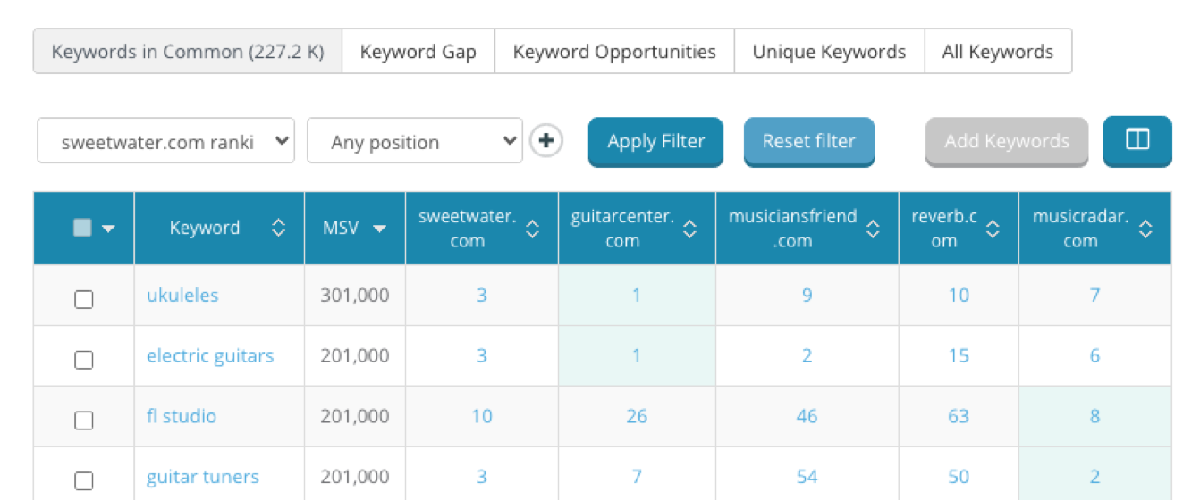Check the fl studio row checkbox
1200x500 pixels.
(83, 420)
